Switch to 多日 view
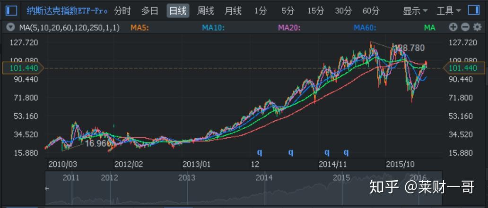 point(150,11)
